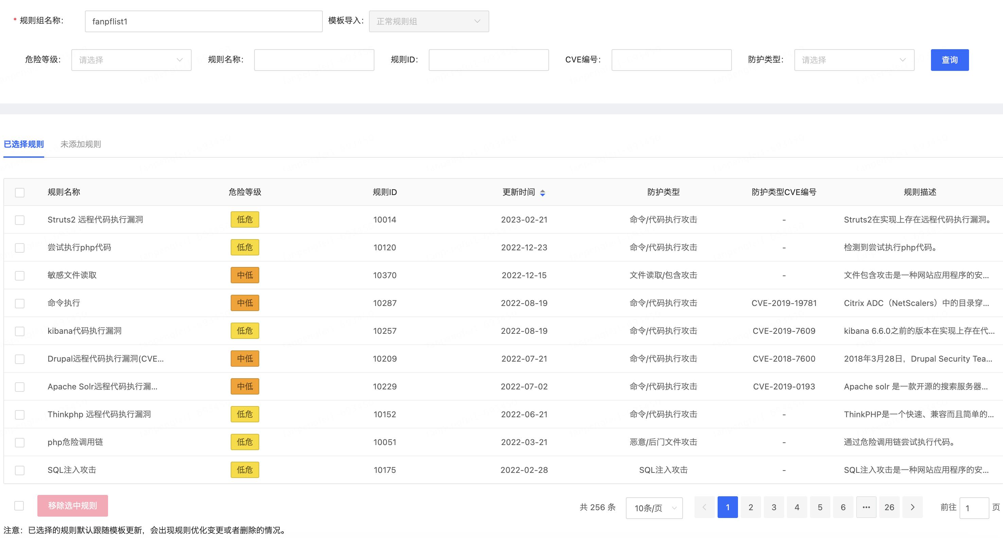Switch to the 未添加规则 tab
Image resolution: width=1003 pixels, height=538 pixels.
81,144
